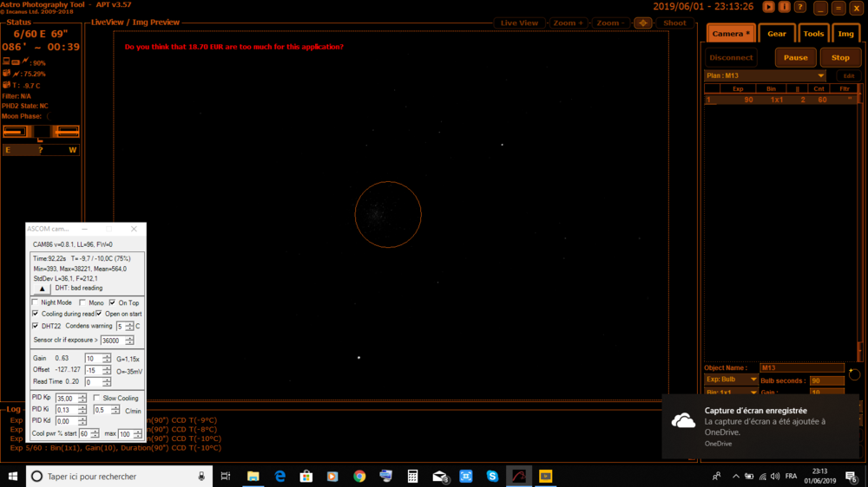
Task: Switch to the Camera tab
Action: click(731, 34)
